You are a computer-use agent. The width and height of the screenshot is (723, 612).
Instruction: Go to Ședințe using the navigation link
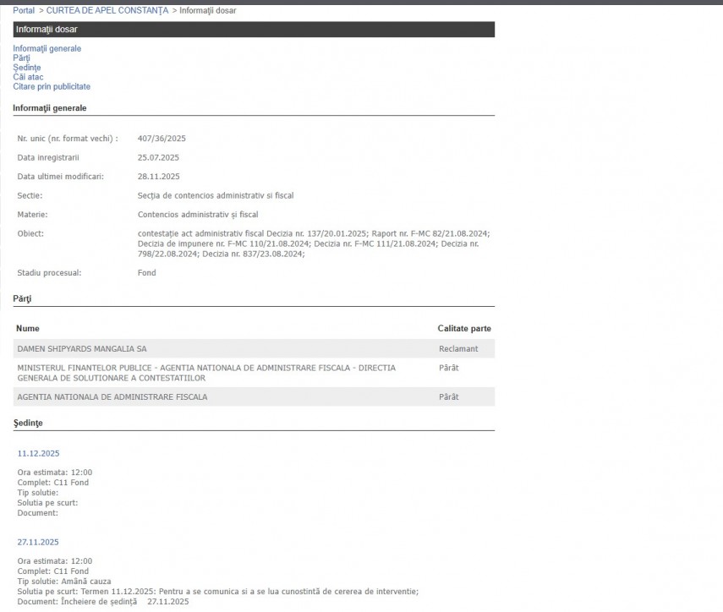pos(26,68)
